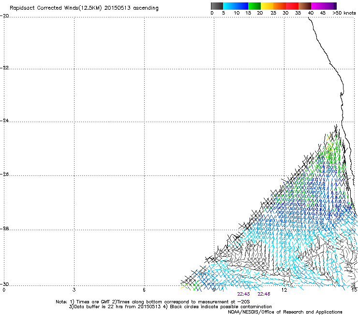Click the '>50 knots' legend label
358x315 pixels.
click(x=344, y=13)
